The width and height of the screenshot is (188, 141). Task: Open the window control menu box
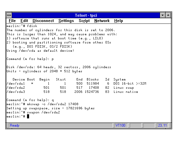tap(9, 15)
